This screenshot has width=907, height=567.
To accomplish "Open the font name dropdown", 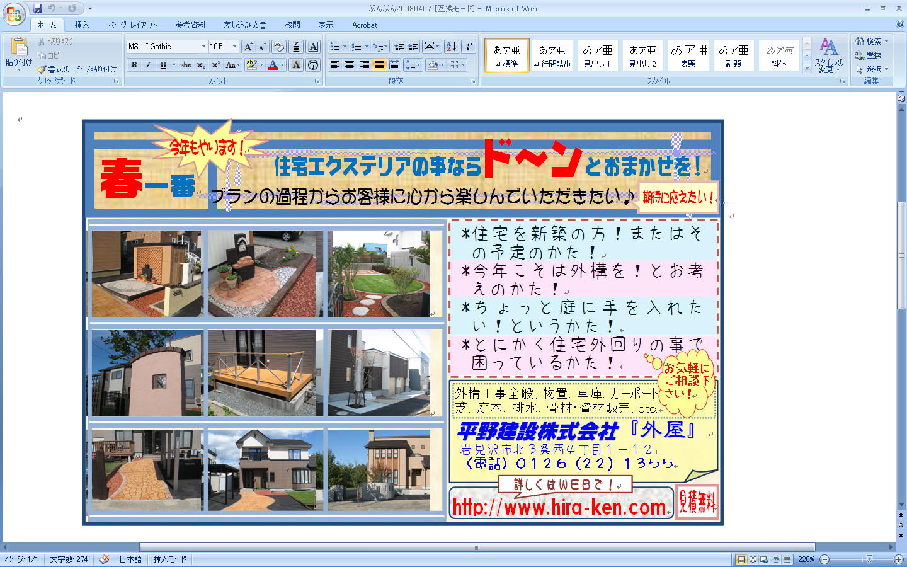I will (x=203, y=47).
